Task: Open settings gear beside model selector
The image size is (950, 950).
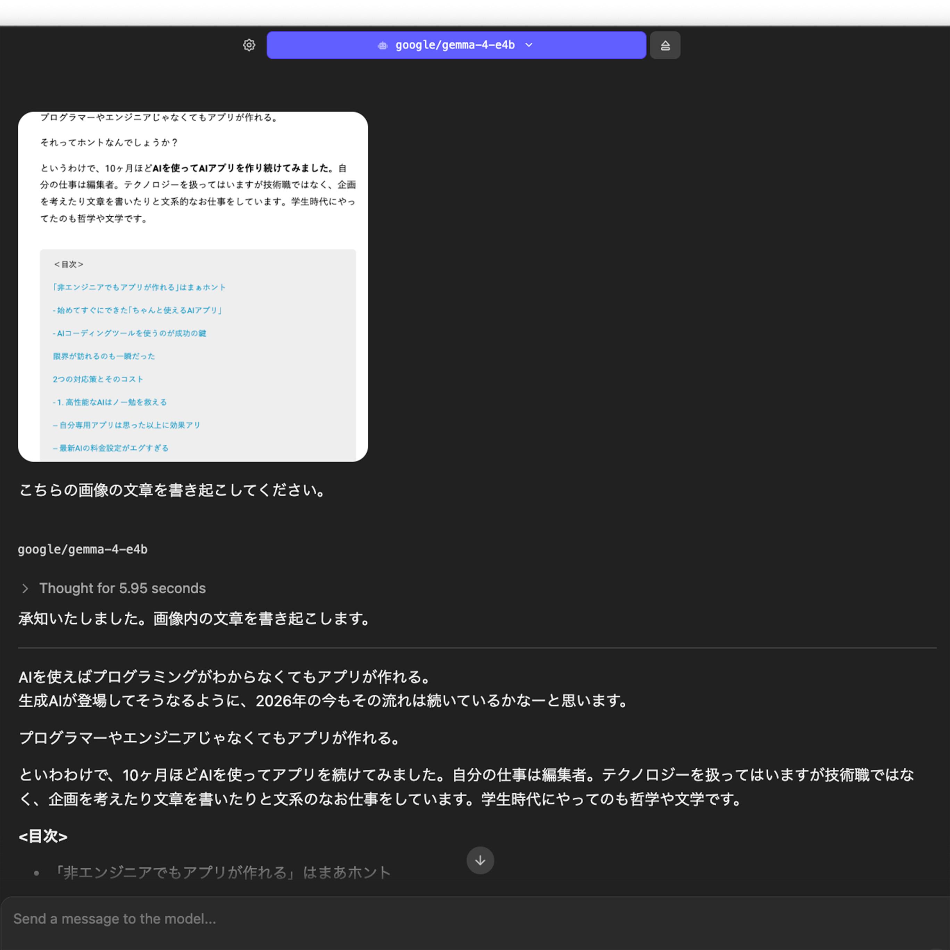Action: click(x=249, y=45)
